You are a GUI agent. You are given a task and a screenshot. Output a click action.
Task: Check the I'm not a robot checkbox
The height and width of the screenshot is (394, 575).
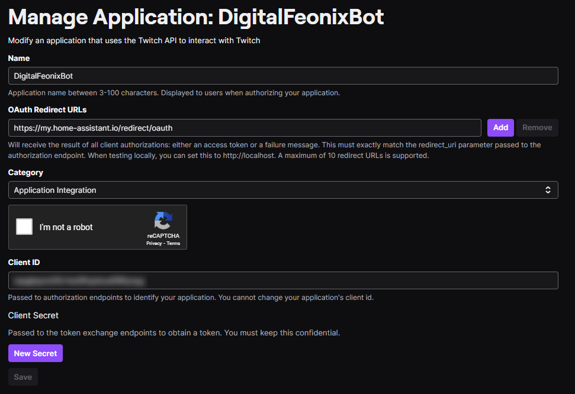[x=24, y=227]
